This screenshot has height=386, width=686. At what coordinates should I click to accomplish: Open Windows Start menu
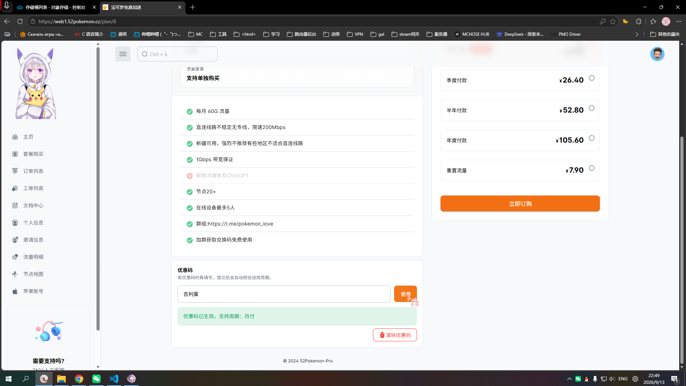click(9, 378)
